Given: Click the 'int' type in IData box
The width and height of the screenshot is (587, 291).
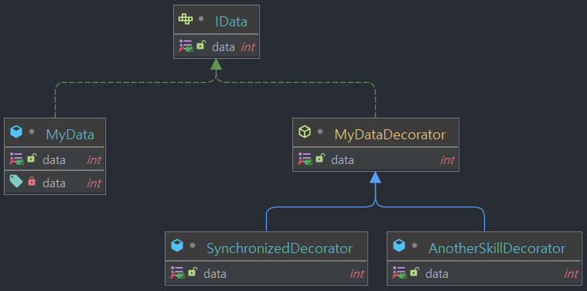Looking at the screenshot, I should 247,46.
